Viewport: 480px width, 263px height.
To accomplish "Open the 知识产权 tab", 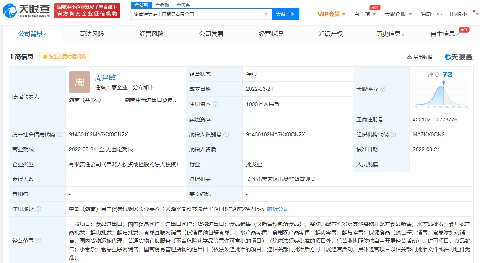I will pos(330,34).
